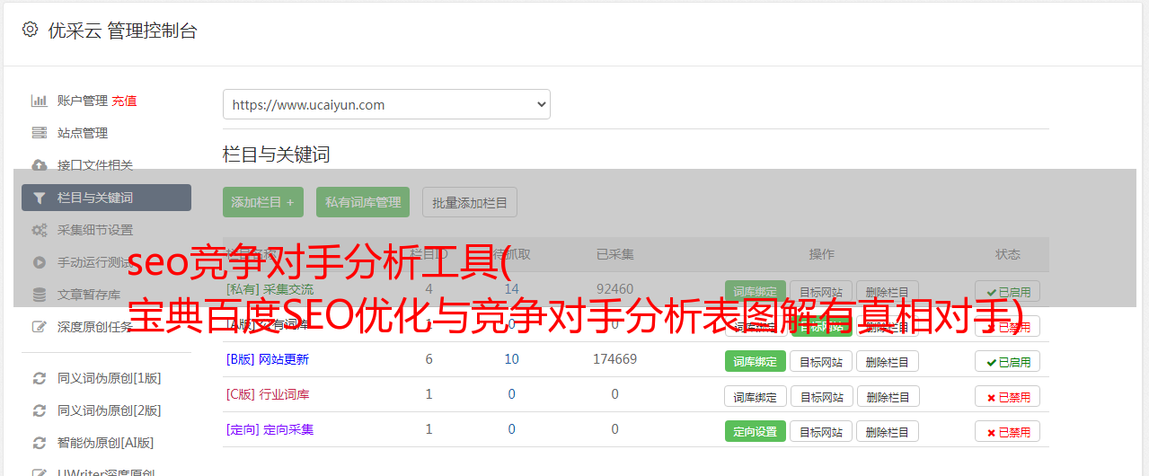The height and width of the screenshot is (476, 1149).
Task: Click the collected count 92460
Action: pyautogui.click(x=614, y=289)
